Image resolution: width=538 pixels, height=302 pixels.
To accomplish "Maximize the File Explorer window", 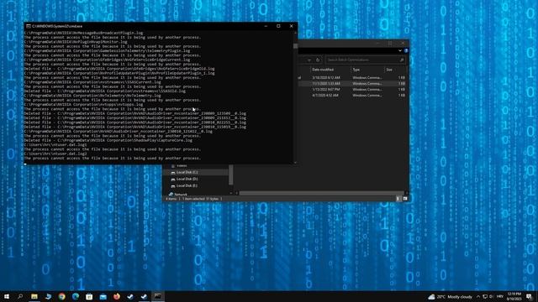I will click(390, 43).
